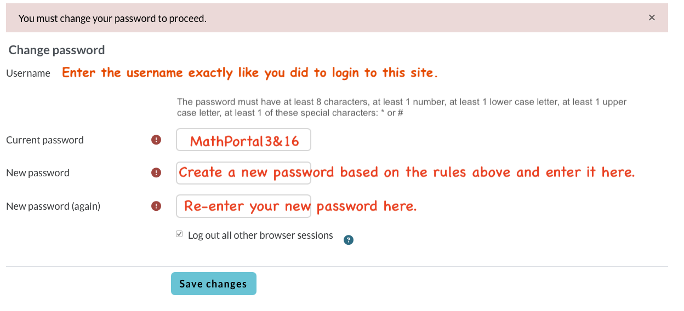
Task: Click the Change password heading
Action: 56,50
